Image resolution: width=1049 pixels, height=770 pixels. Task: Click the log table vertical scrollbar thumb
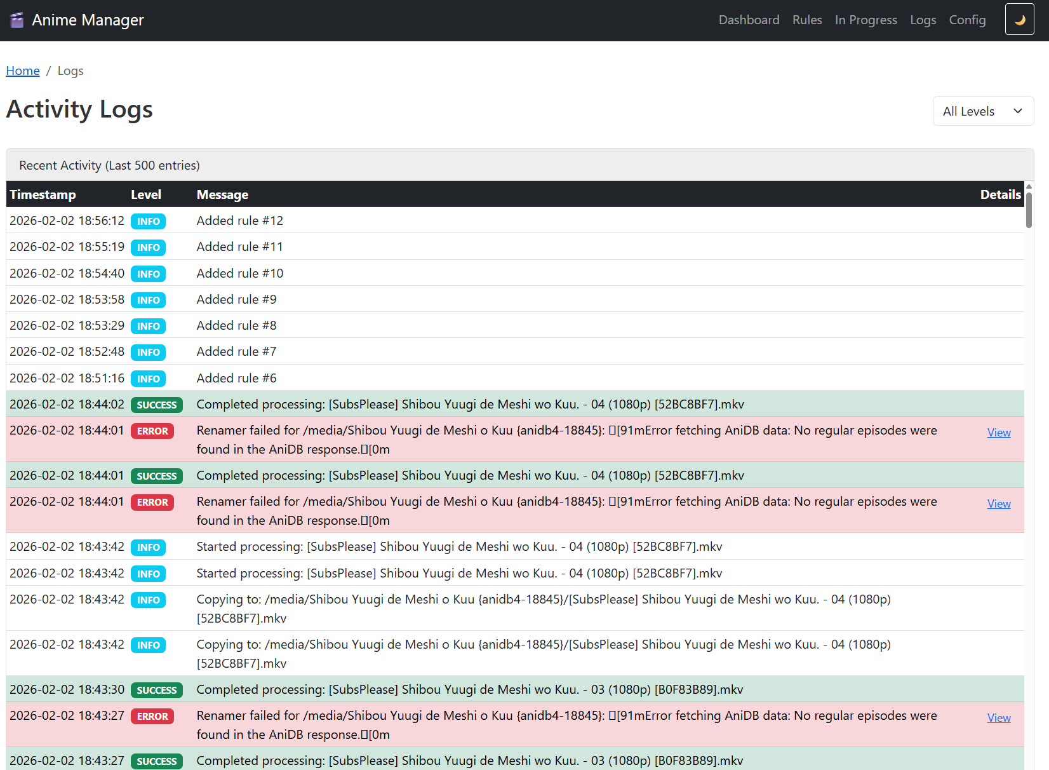pos(1029,210)
